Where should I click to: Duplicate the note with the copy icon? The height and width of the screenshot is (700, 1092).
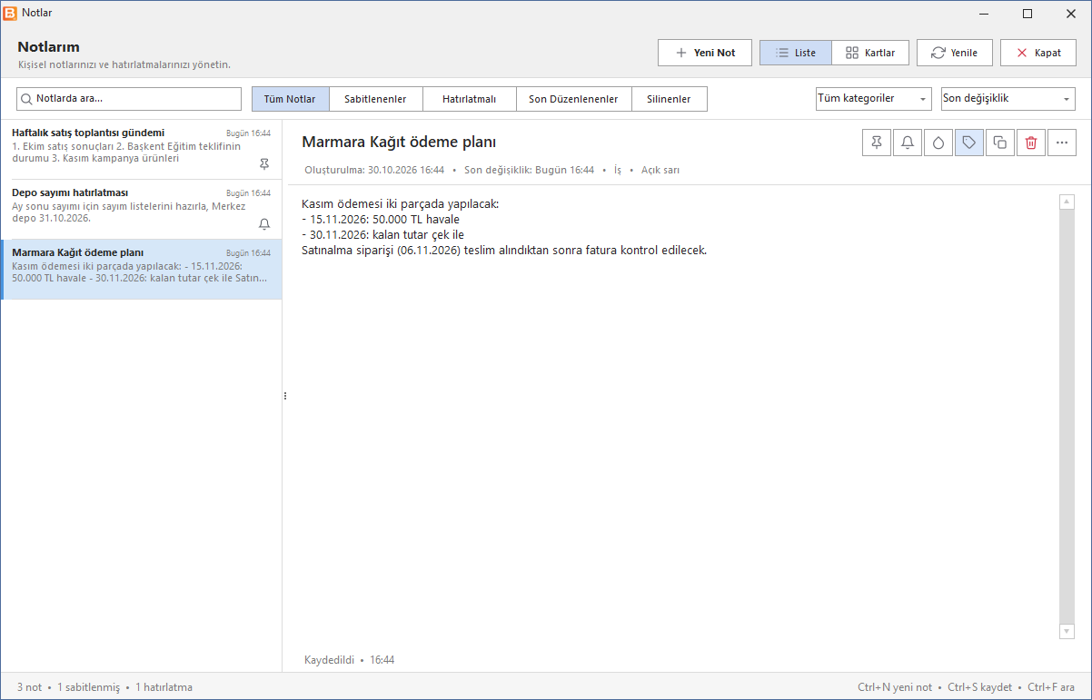(1000, 143)
